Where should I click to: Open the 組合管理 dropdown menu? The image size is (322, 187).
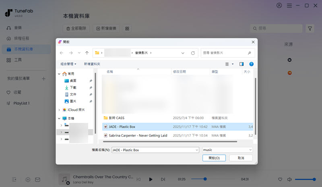(x=68, y=64)
